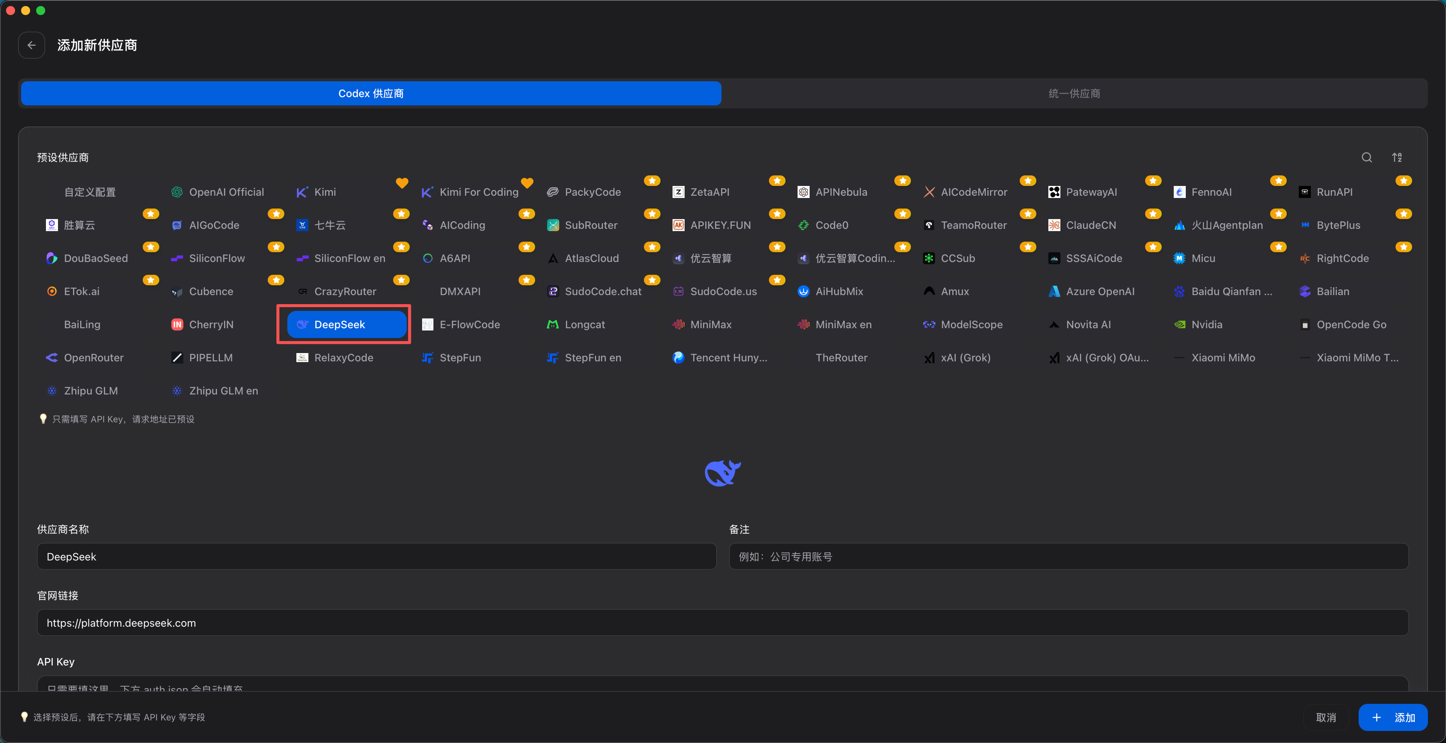This screenshot has height=743, width=1446.
Task: Pick the Zhipu GLM provider icon
Action: coord(52,391)
